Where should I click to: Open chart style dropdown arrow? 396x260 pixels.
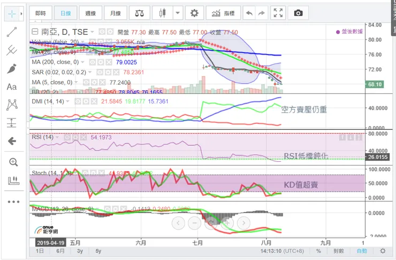click(x=178, y=13)
